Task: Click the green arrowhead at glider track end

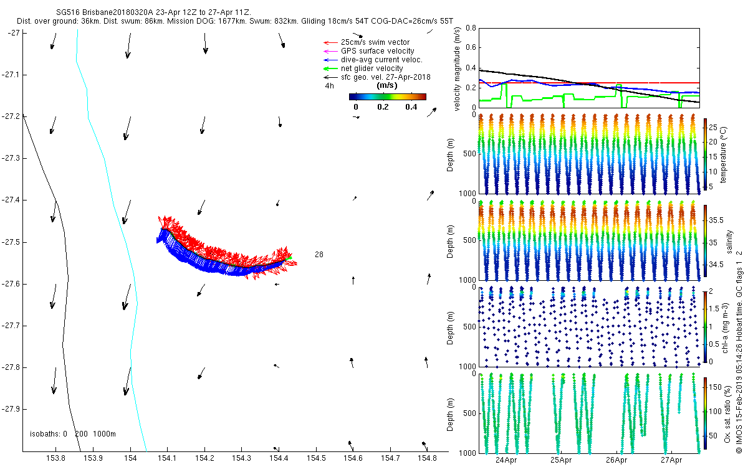Action: (x=289, y=257)
